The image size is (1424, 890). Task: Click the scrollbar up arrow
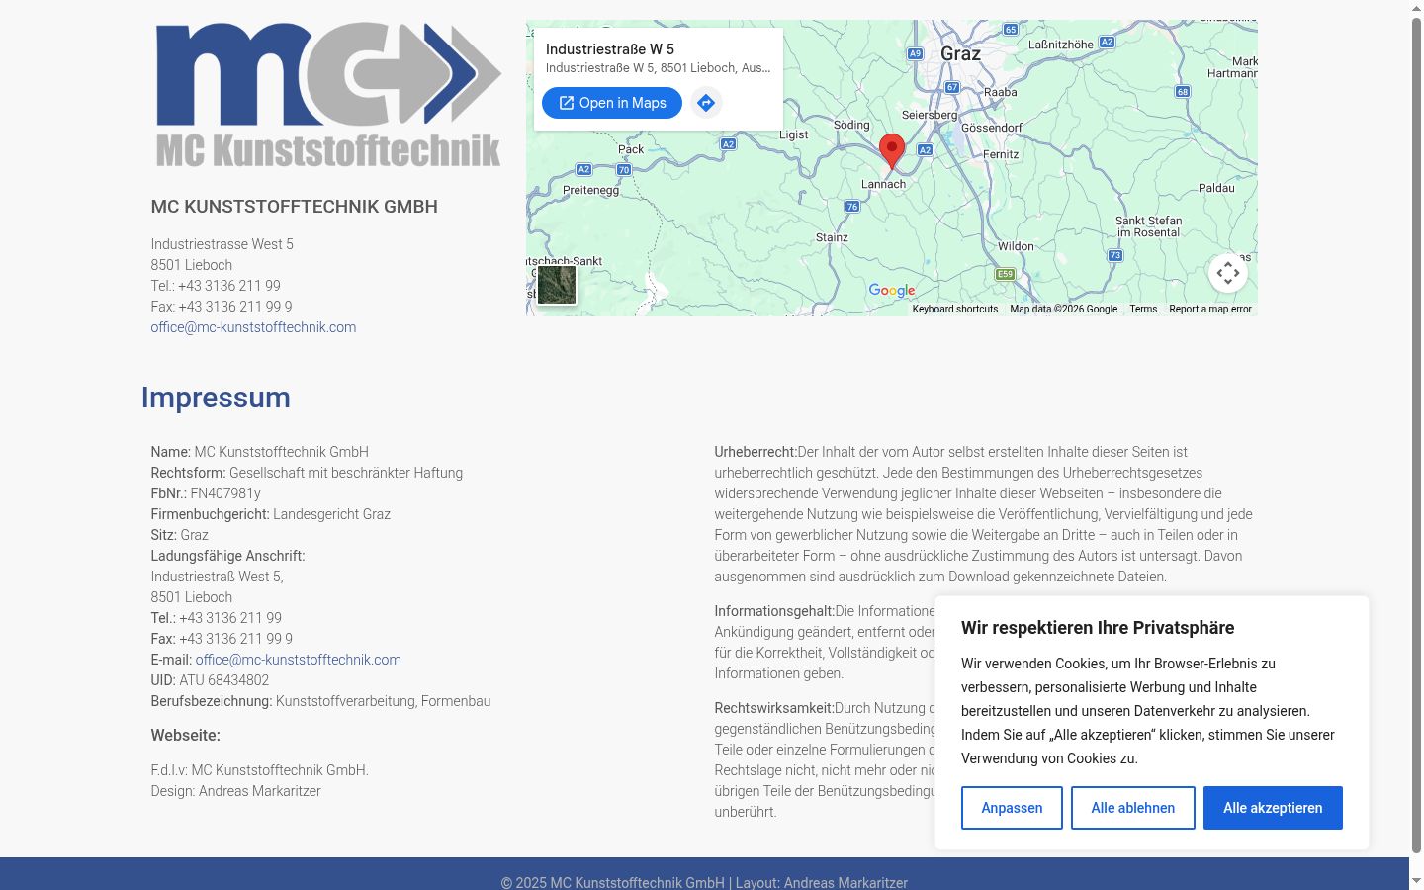point(1416,8)
